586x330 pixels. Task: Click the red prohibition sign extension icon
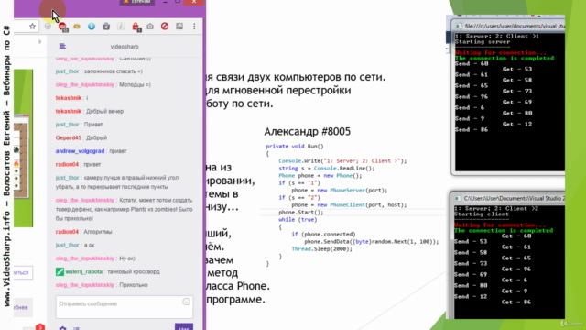coord(165,27)
